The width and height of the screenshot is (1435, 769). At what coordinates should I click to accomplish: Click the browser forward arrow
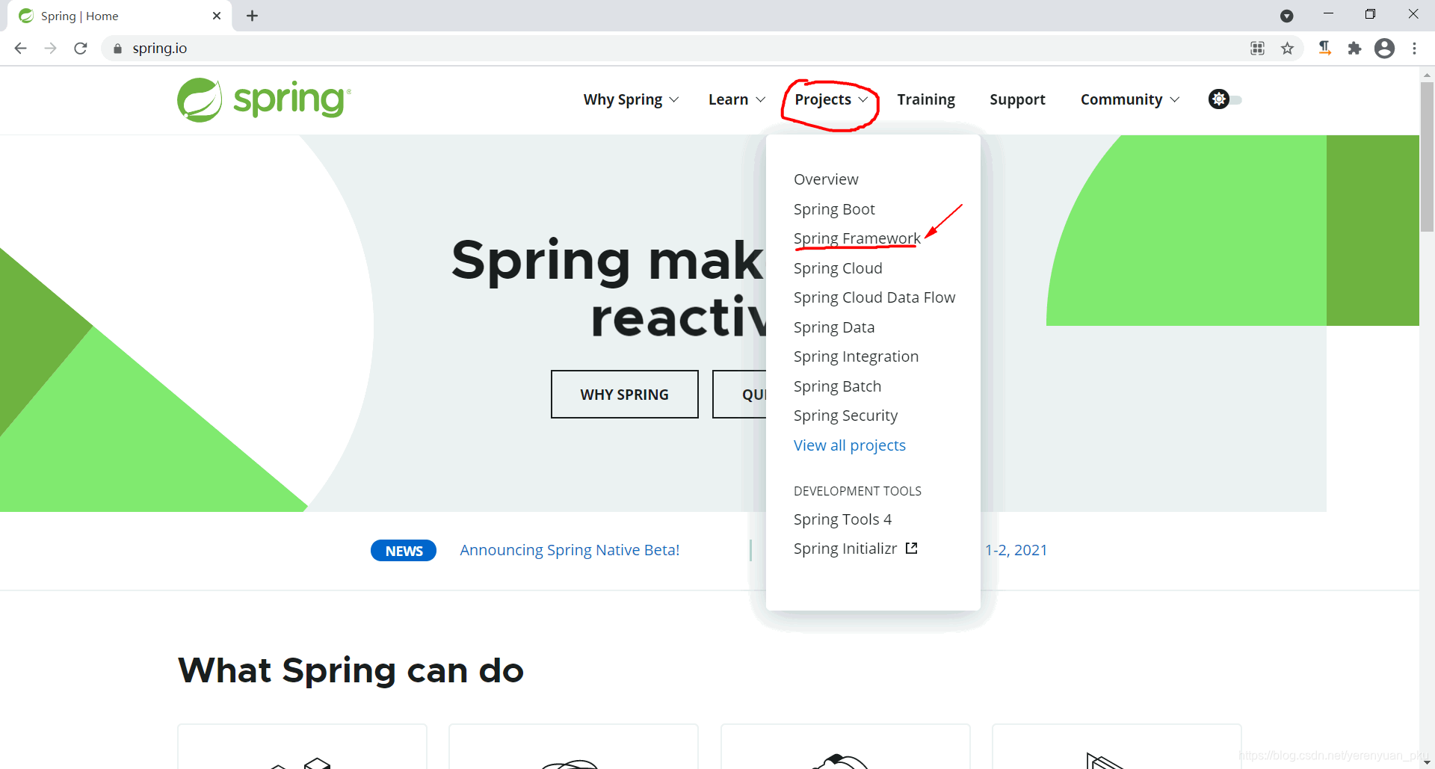click(x=51, y=49)
